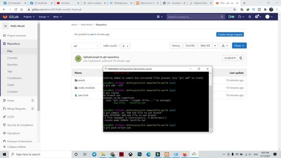Click Windows Start button
Image resolution: width=281 pixels, height=158 pixels.
coord(4,154)
